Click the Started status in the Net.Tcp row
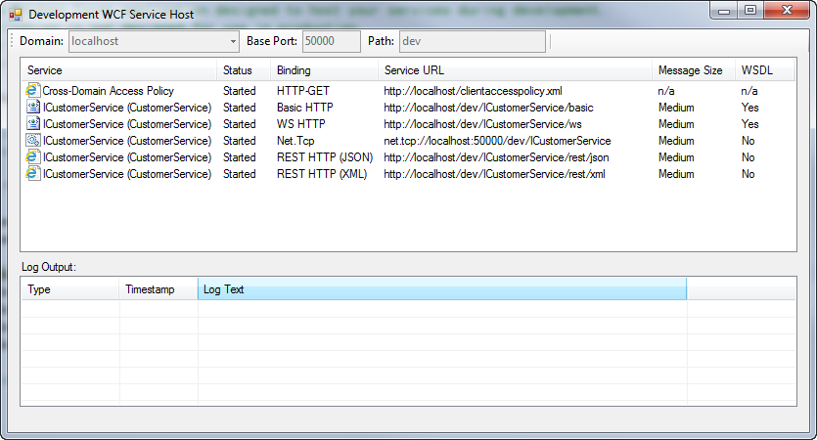This screenshot has height=440, width=817. [239, 141]
